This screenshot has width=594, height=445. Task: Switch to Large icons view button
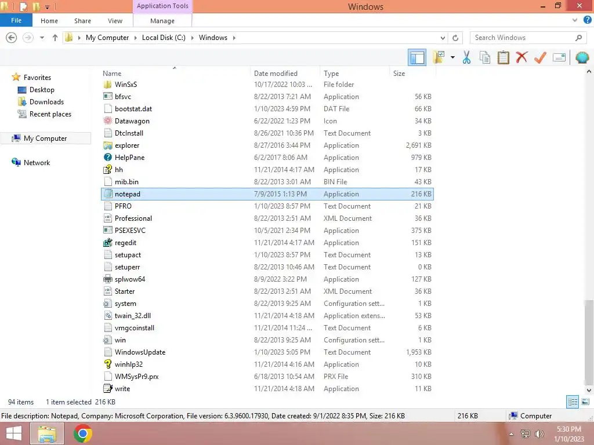pos(585,402)
